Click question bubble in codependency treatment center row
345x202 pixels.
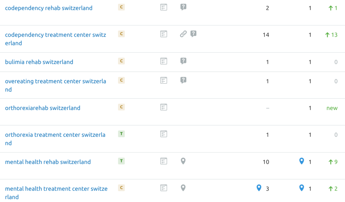[x=193, y=34]
